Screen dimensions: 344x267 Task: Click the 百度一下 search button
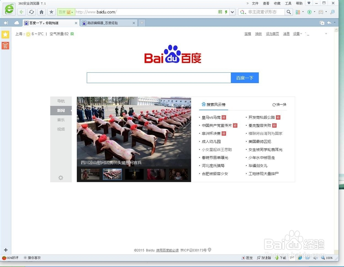(245, 78)
